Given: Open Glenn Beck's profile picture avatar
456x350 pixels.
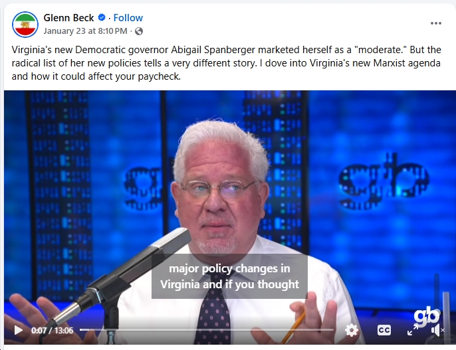Looking at the screenshot, I should tap(25, 25).
